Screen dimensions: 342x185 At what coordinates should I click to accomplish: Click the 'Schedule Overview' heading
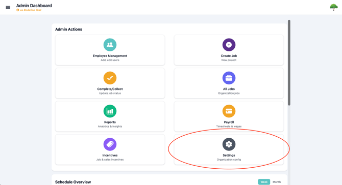pos(73,182)
